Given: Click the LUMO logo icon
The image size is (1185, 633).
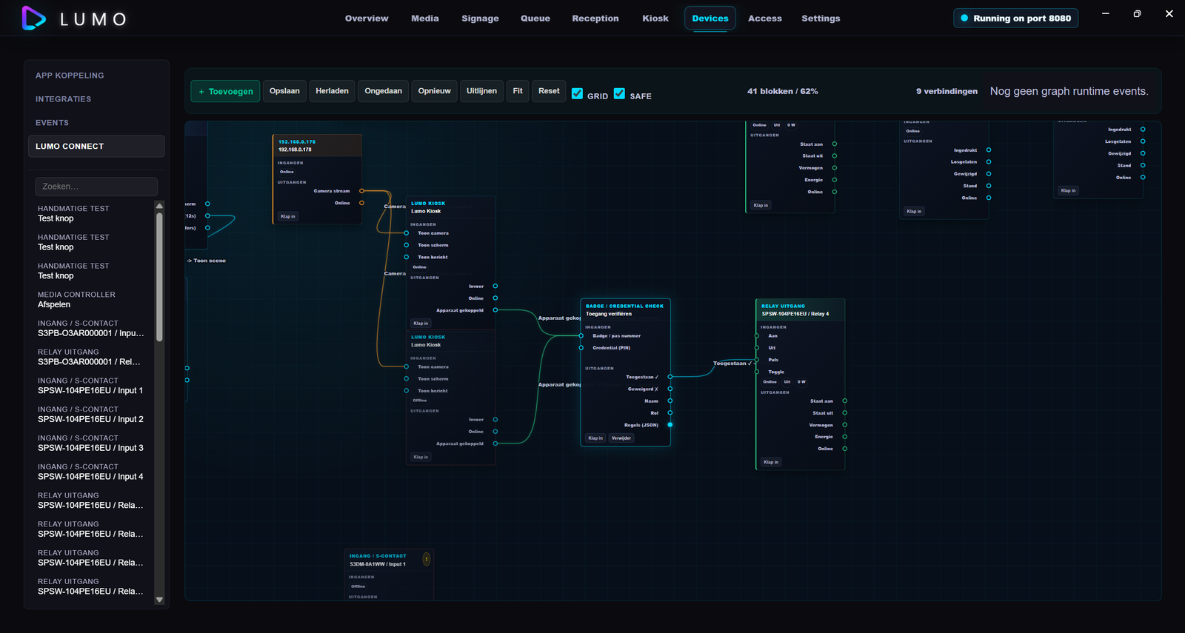Looking at the screenshot, I should pos(34,18).
